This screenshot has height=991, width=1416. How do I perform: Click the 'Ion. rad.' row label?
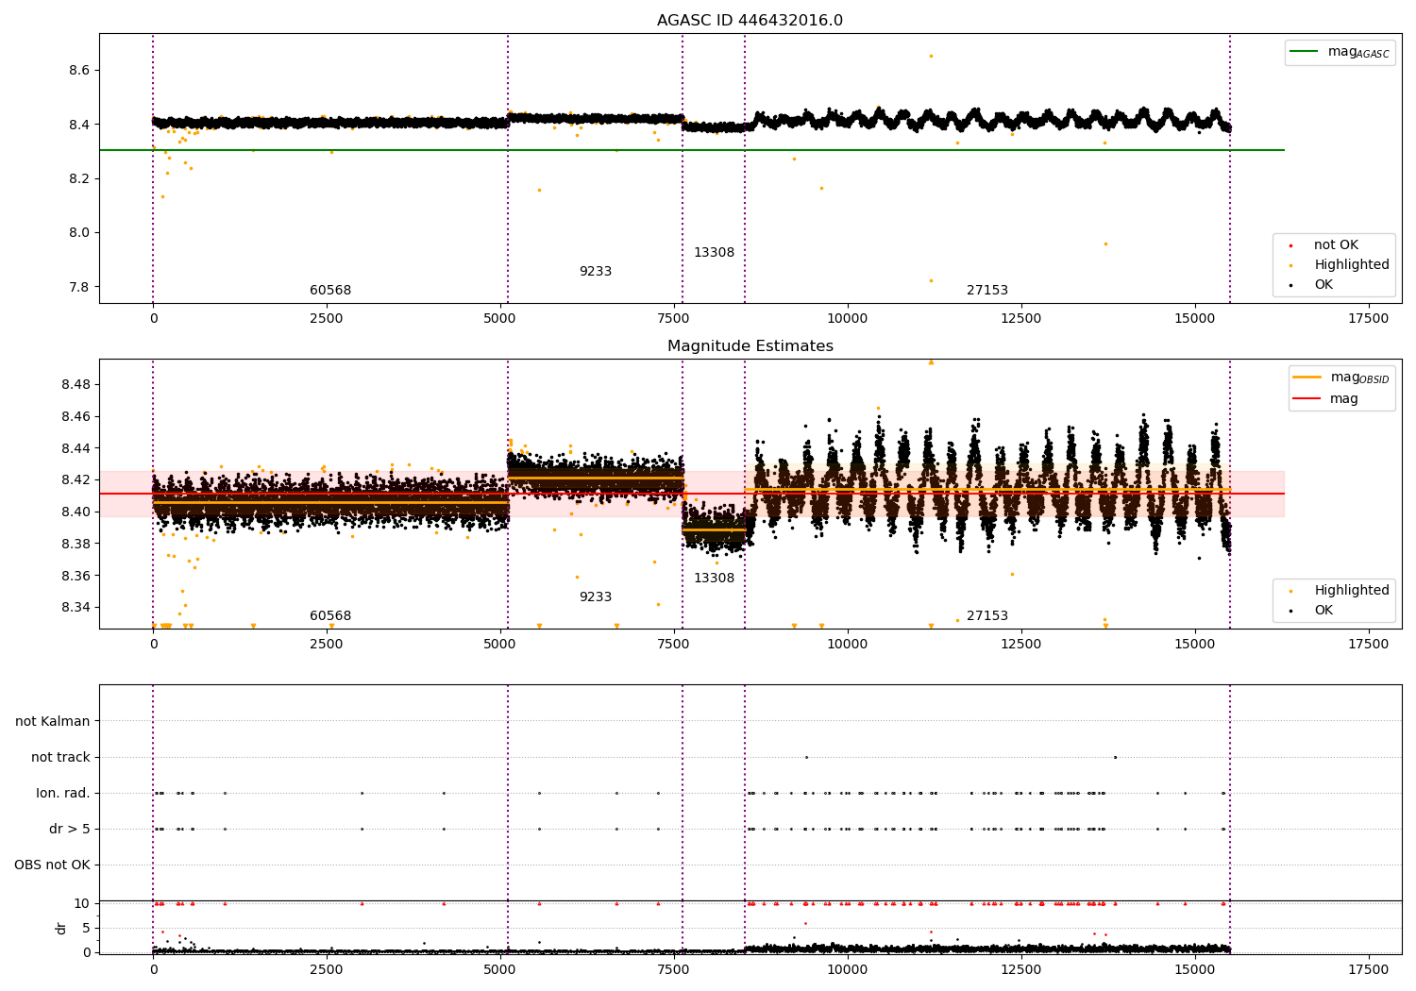coord(63,793)
